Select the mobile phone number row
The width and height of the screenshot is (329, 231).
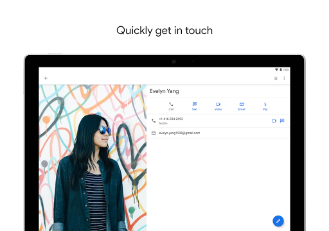(218, 121)
